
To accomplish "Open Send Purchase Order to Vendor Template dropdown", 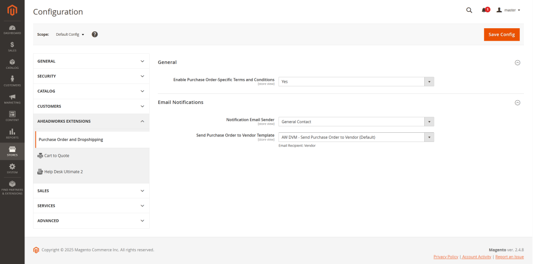I will click(x=356, y=137).
